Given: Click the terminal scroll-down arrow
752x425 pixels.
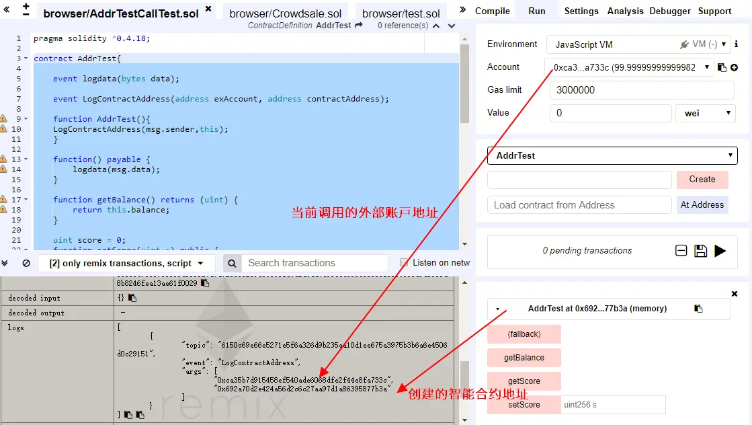Looking at the screenshot, I should 464,420.
